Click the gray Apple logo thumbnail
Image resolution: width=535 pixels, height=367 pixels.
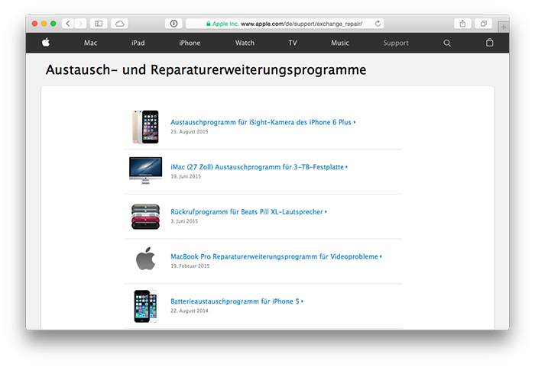point(146,259)
